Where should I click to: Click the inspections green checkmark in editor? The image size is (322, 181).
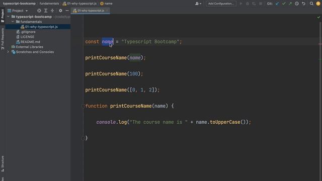click(x=318, y=17)
